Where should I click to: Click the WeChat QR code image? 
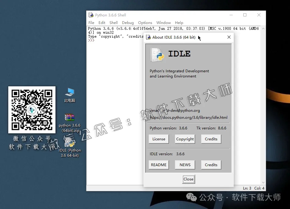[32, 109]
